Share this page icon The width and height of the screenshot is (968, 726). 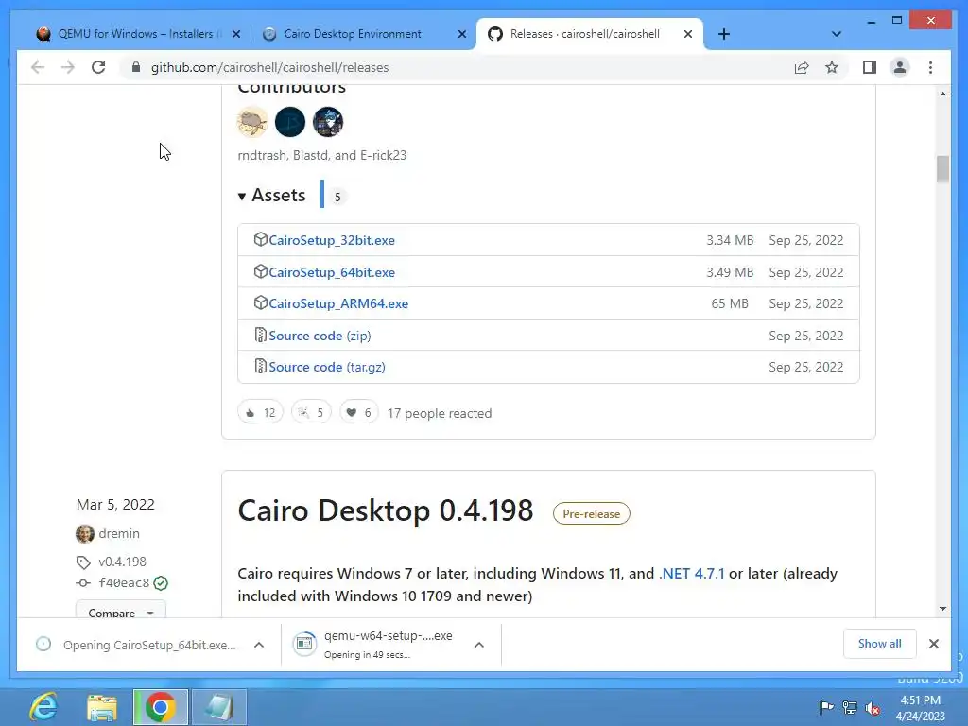point(802,67)
